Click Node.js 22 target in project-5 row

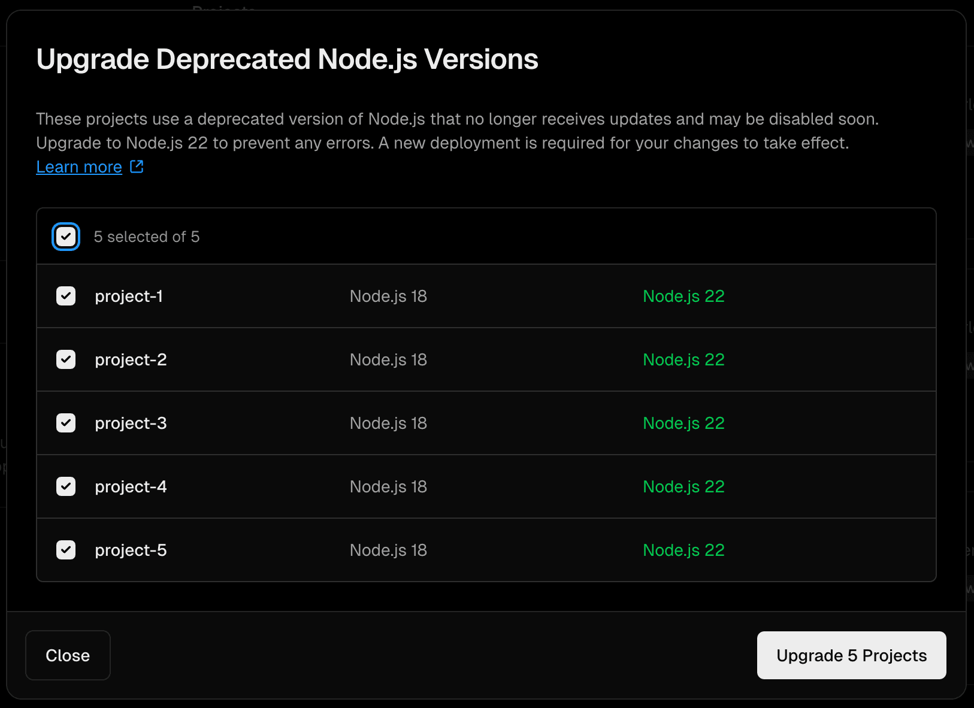pos(683,550)
